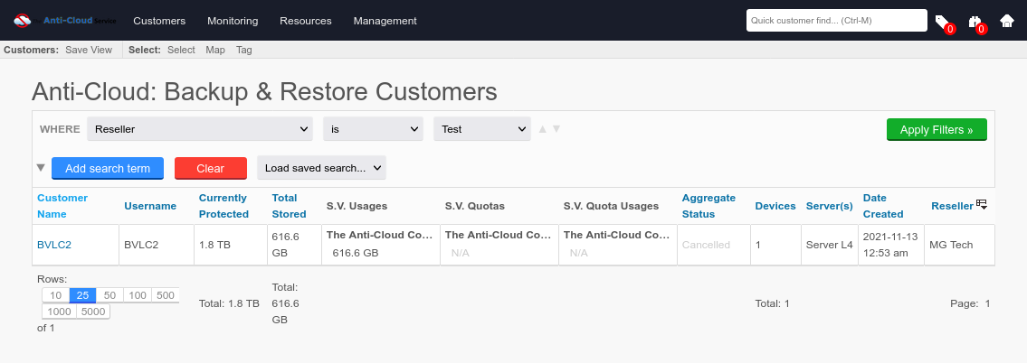Click the S.V. Quota Usages column header
Image resolution: width=1027 pixels, height=363 pixels.
[x=611, y=205]
